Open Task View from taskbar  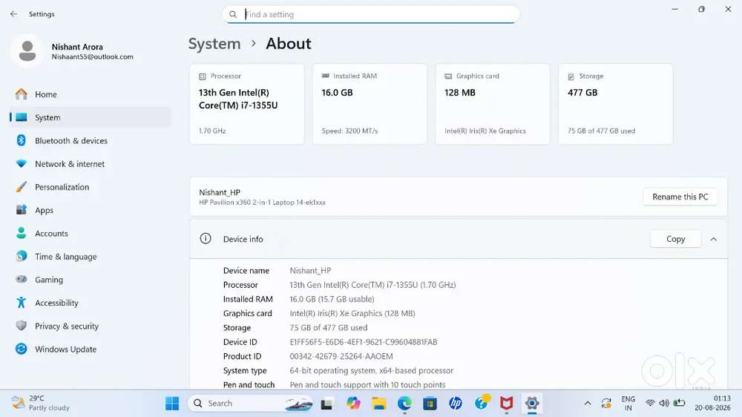tap(326, 404)
